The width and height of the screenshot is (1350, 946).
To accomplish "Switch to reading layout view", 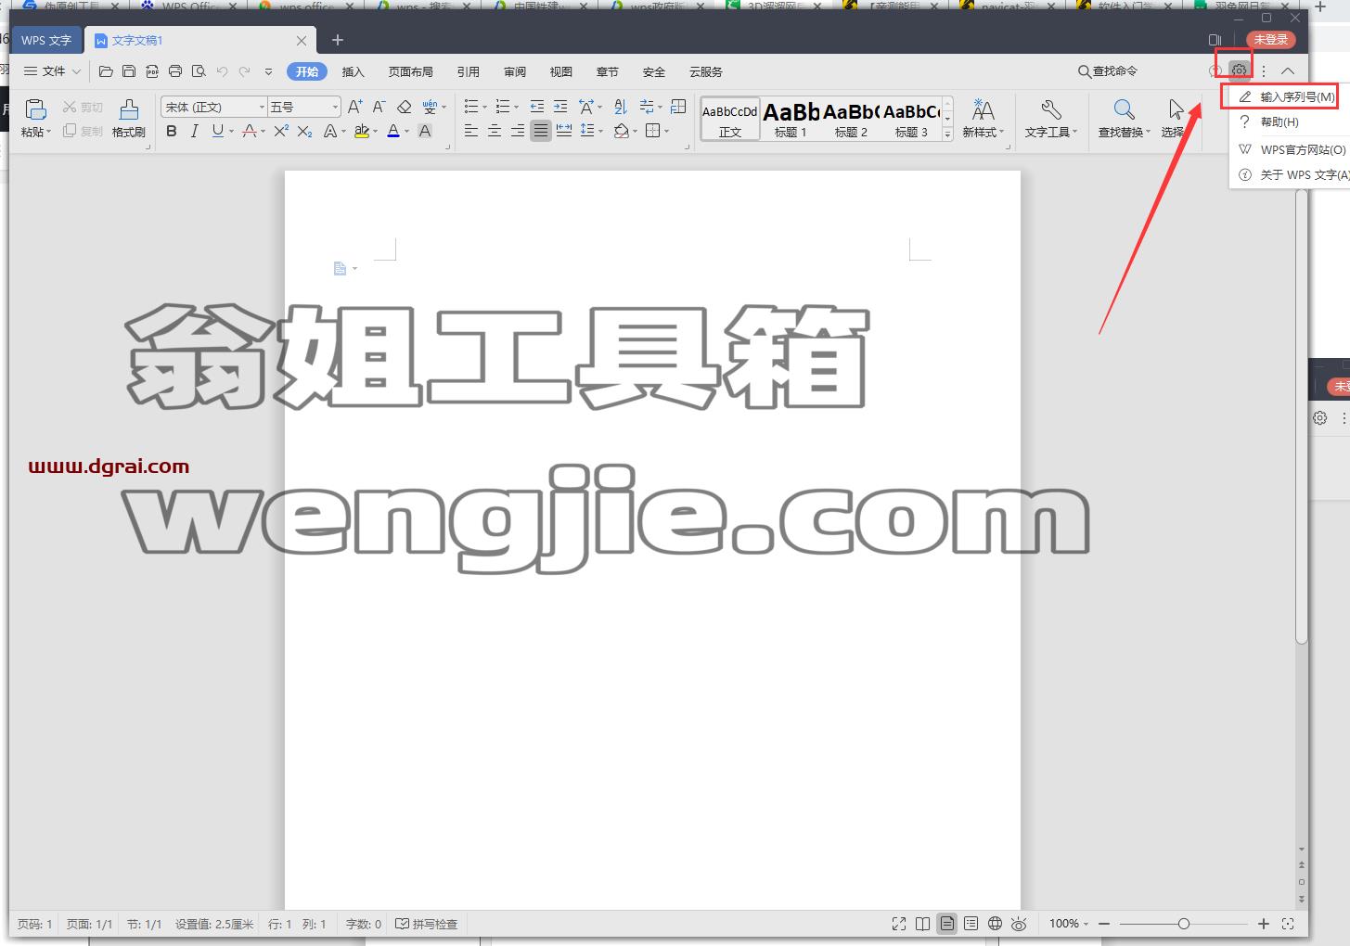I will tap(922, 924).
